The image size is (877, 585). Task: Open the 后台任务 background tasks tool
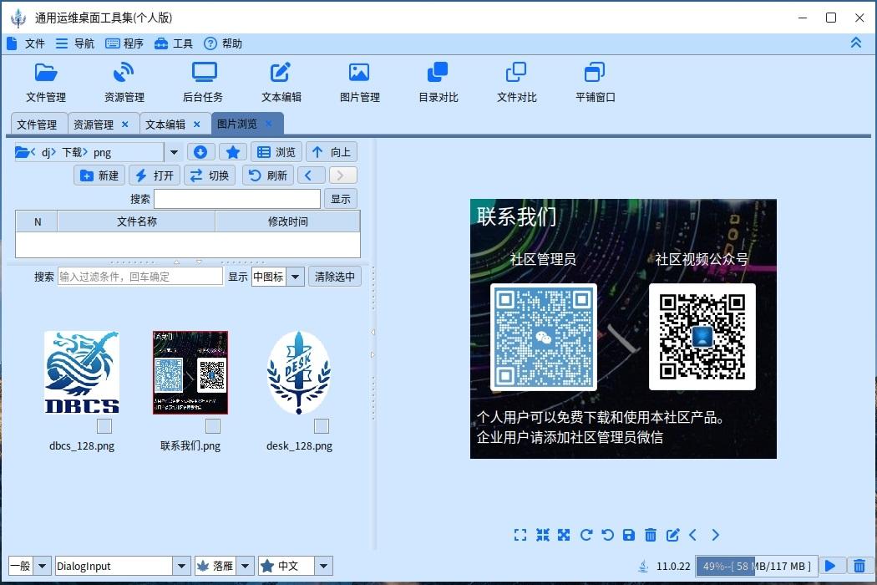(203, 82)
